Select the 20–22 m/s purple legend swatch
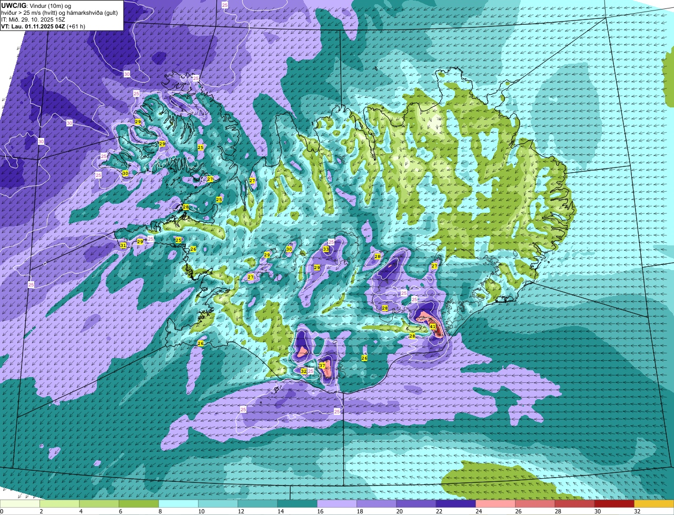This screenshot has height=515, width=674. tap(416, 503)
